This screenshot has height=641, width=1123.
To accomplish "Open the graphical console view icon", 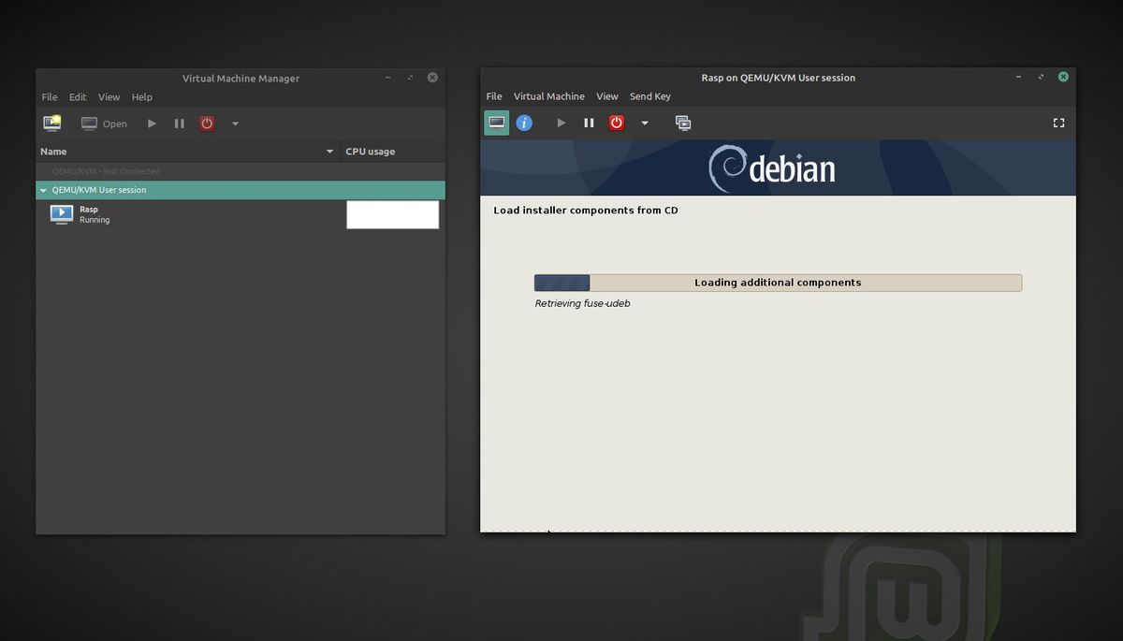I will (496, 123).
